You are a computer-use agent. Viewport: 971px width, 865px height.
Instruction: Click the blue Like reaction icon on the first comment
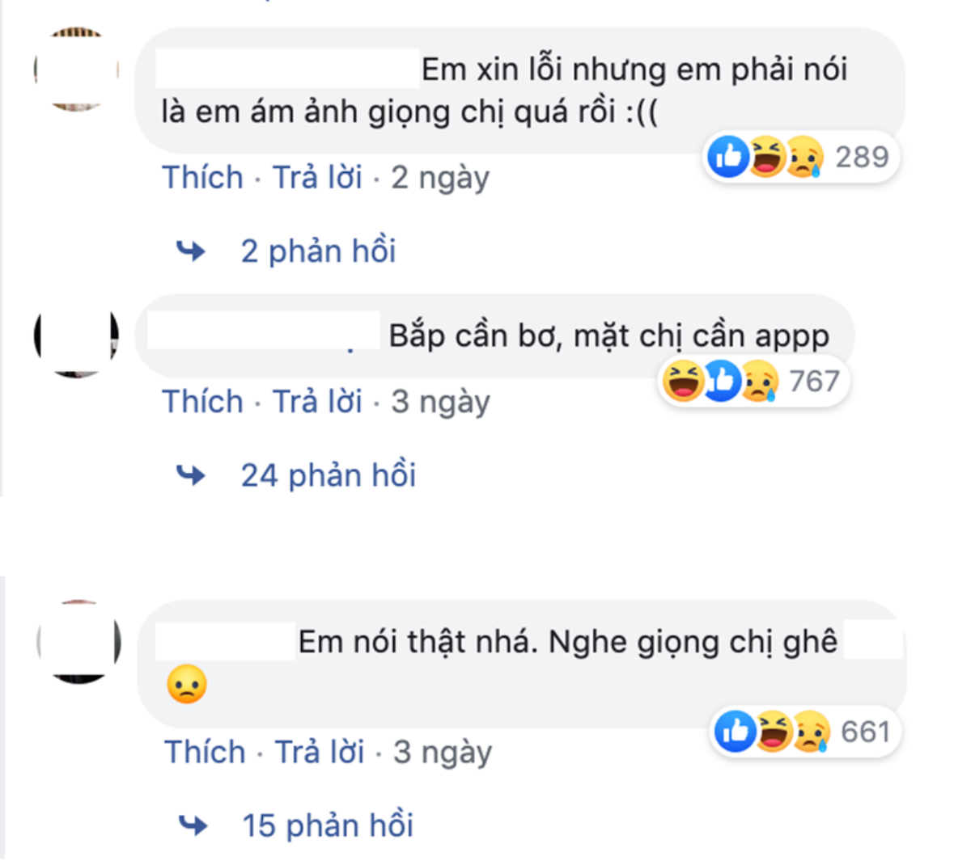pyautogui.click(x=727, y=157)
